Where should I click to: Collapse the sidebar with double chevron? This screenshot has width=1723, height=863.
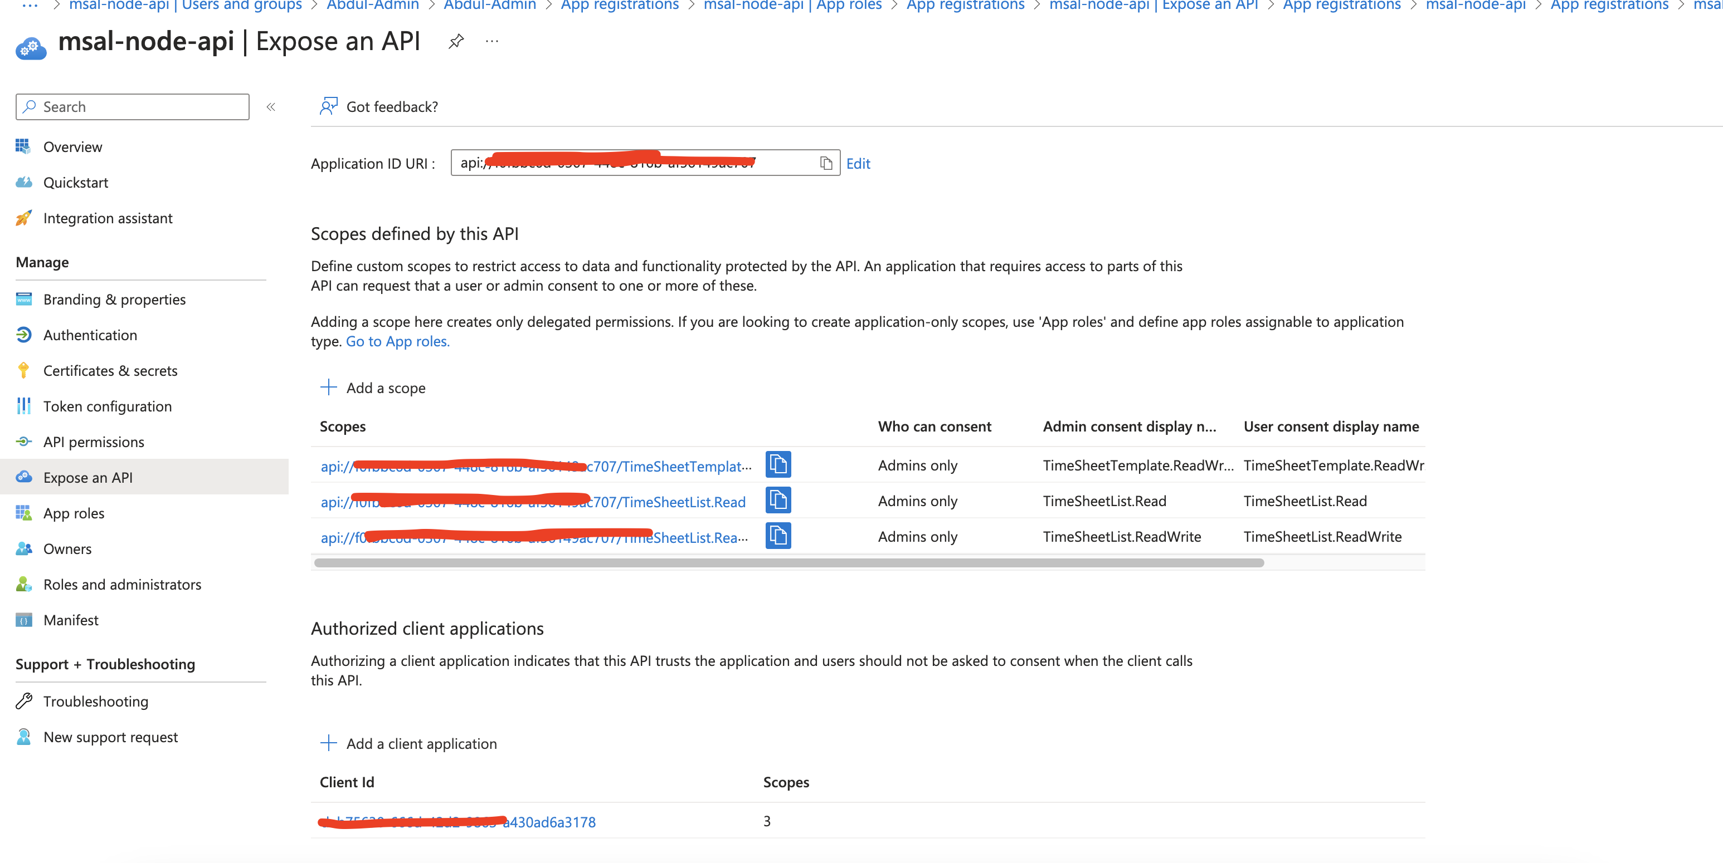pyautogui.click(x=271, y=107)
